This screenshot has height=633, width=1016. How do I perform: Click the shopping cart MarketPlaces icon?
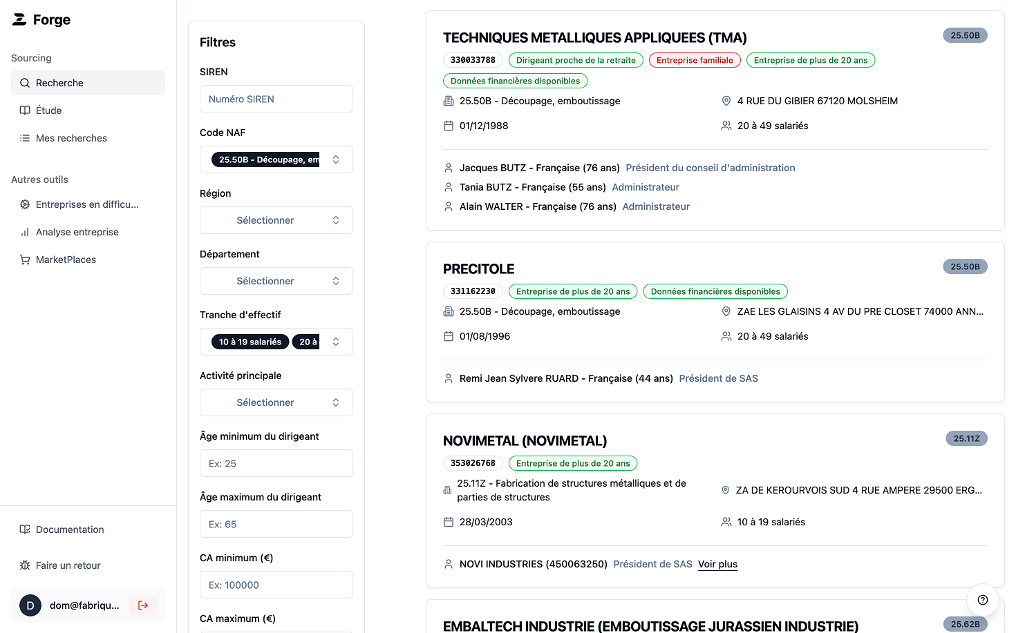25,260
